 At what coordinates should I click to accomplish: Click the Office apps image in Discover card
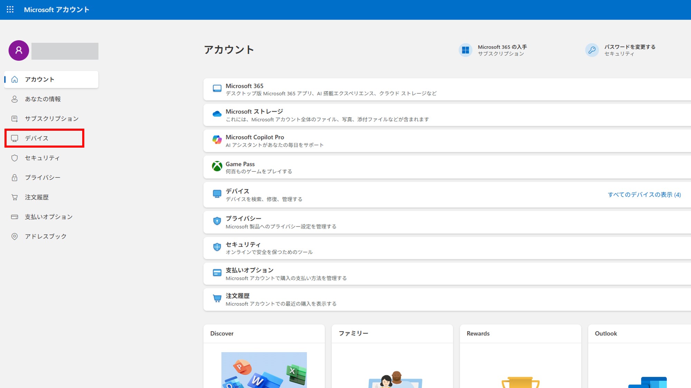[x=264, y=370]
